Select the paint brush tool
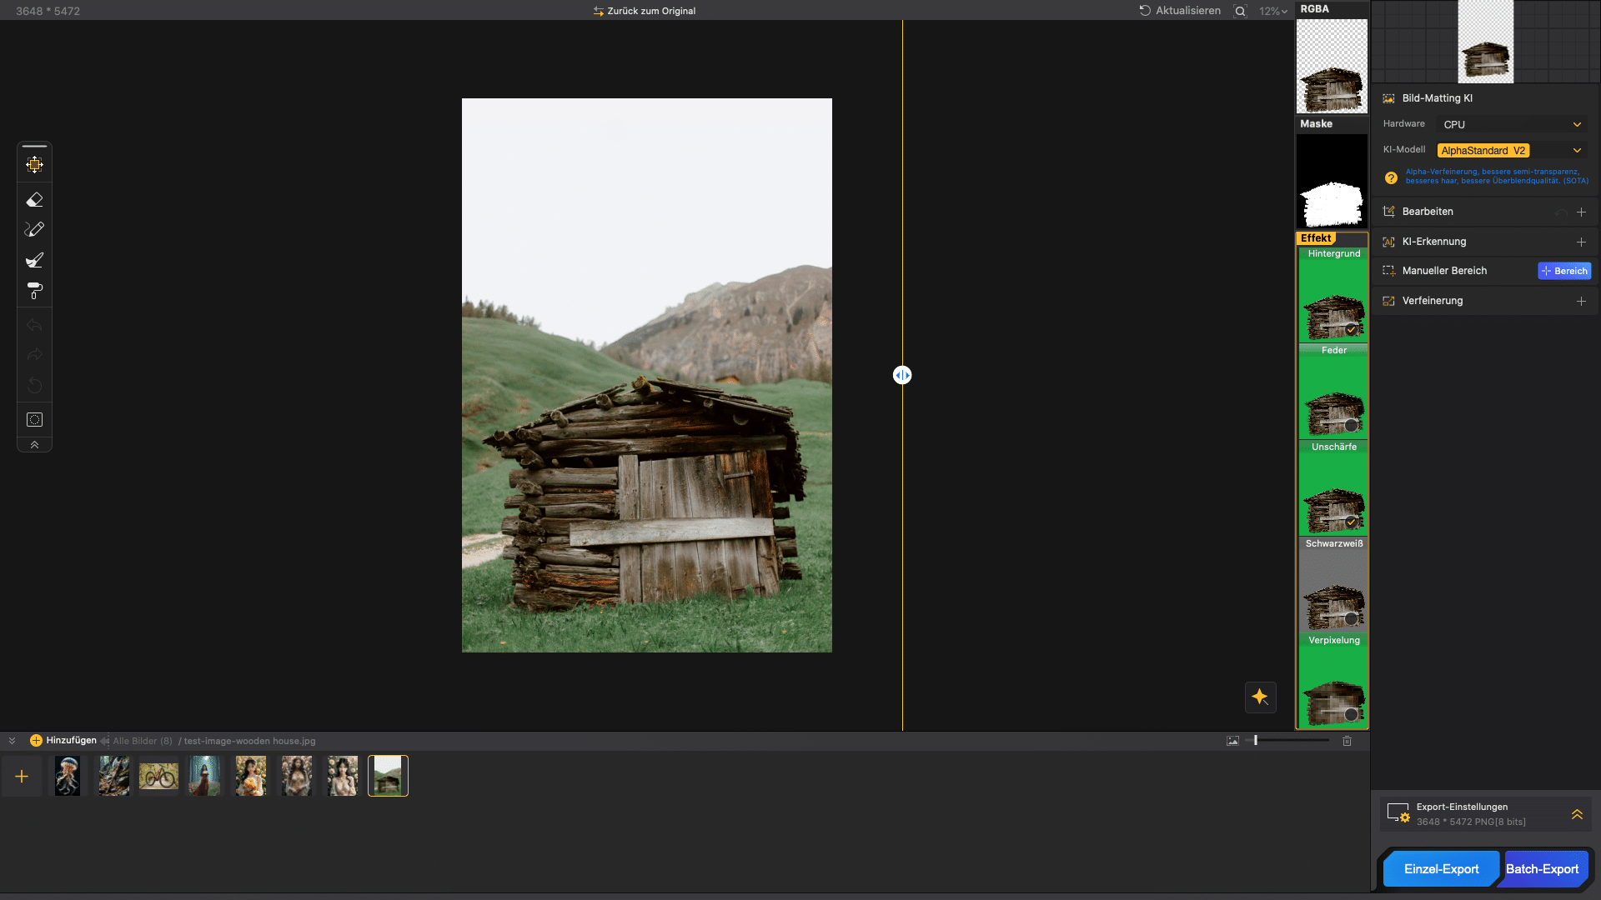The width and height of the screenshot is (1601, 900). click(34, 260)
